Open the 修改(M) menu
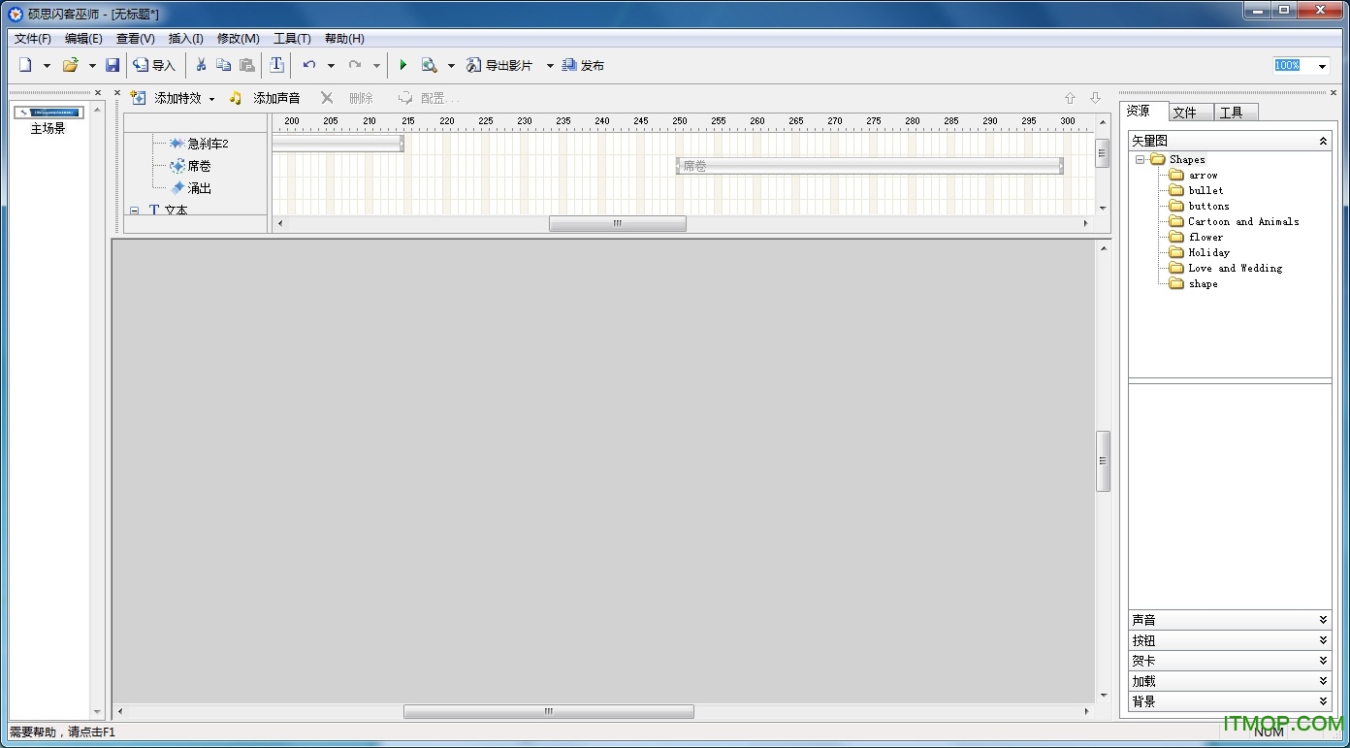 pos(238,39)
